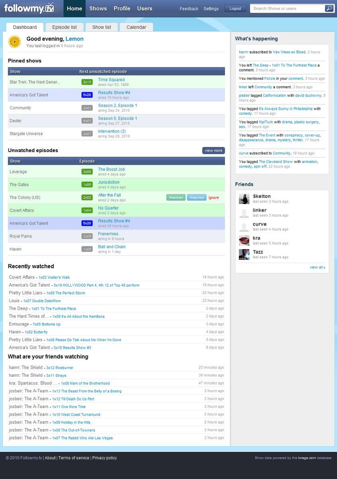This screenshot has height=479, width=337.
Task: Ignore The Colony episode
Action: pos(214,198)
